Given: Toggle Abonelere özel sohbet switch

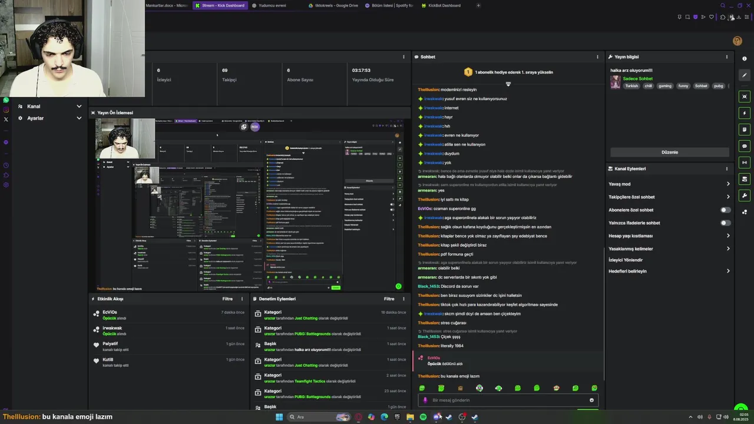Looking at the screenshot, I should pos(725,210).
